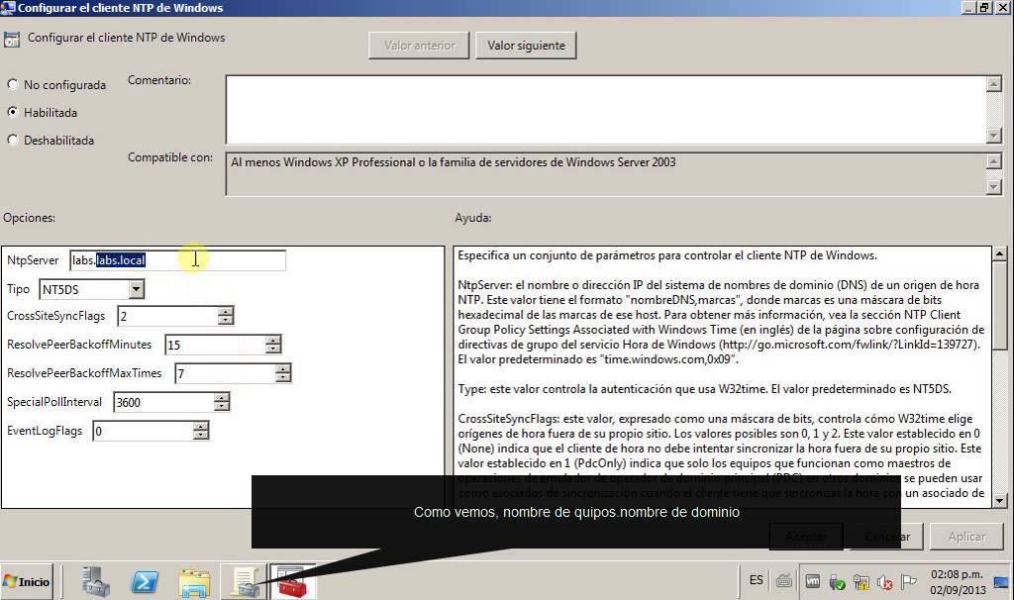Click the ResolvePeerBackoffMaxTimes field showing 7

(x=225, y=373)
